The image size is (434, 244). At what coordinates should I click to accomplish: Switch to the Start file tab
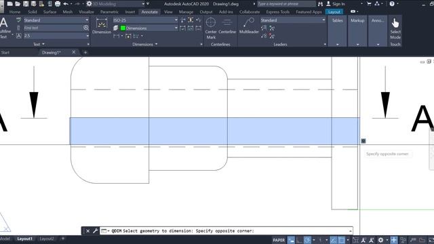(5, 52)
